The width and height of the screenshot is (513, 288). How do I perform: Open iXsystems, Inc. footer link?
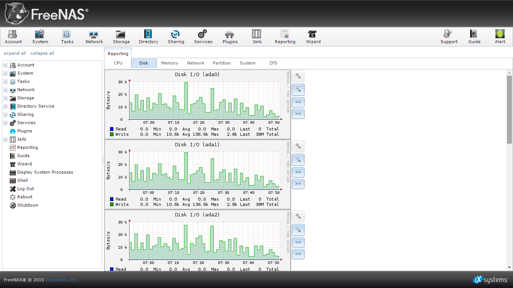coord(62,280)
